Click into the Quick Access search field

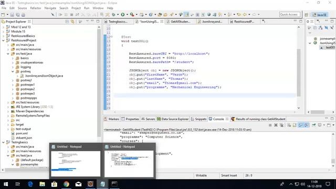click(289, 15)
